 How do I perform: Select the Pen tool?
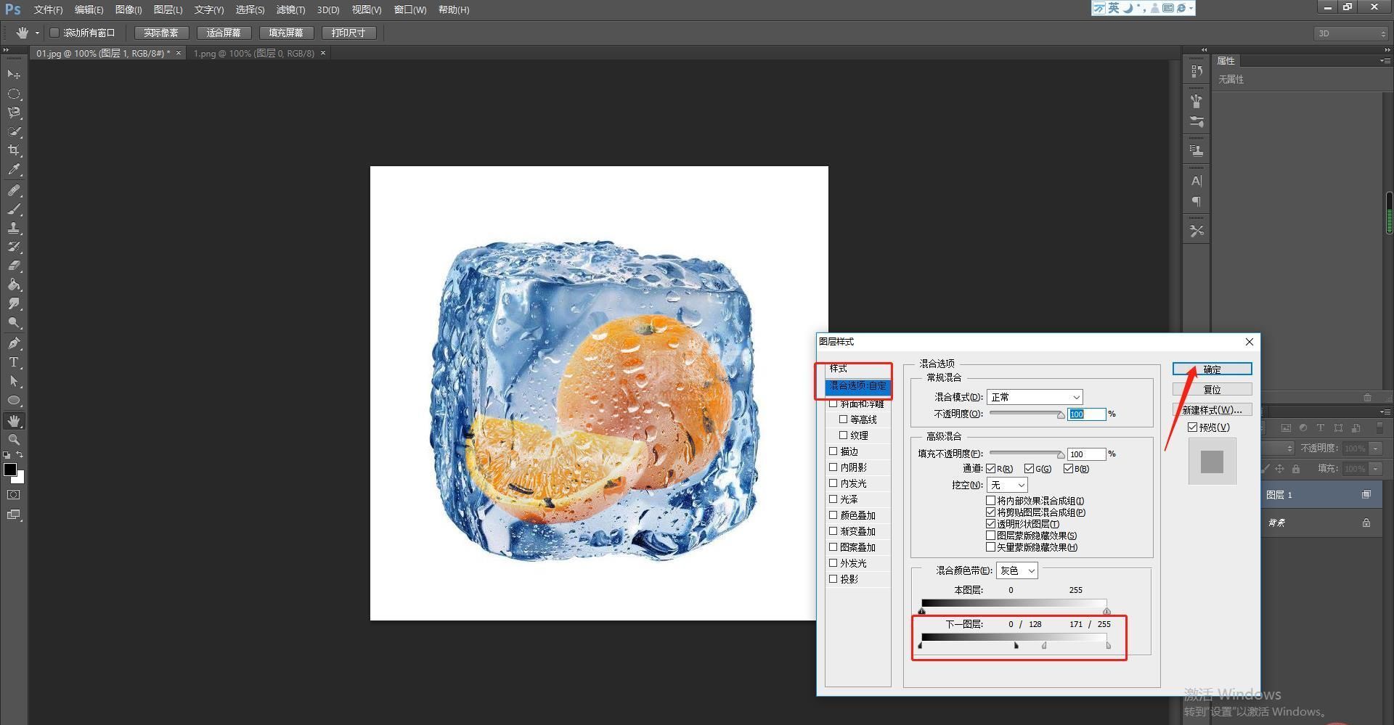tap(14, 343)
